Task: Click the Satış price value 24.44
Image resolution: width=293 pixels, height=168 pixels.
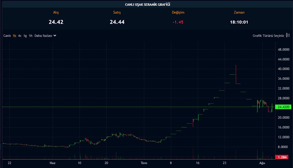Action: [117, 22]
